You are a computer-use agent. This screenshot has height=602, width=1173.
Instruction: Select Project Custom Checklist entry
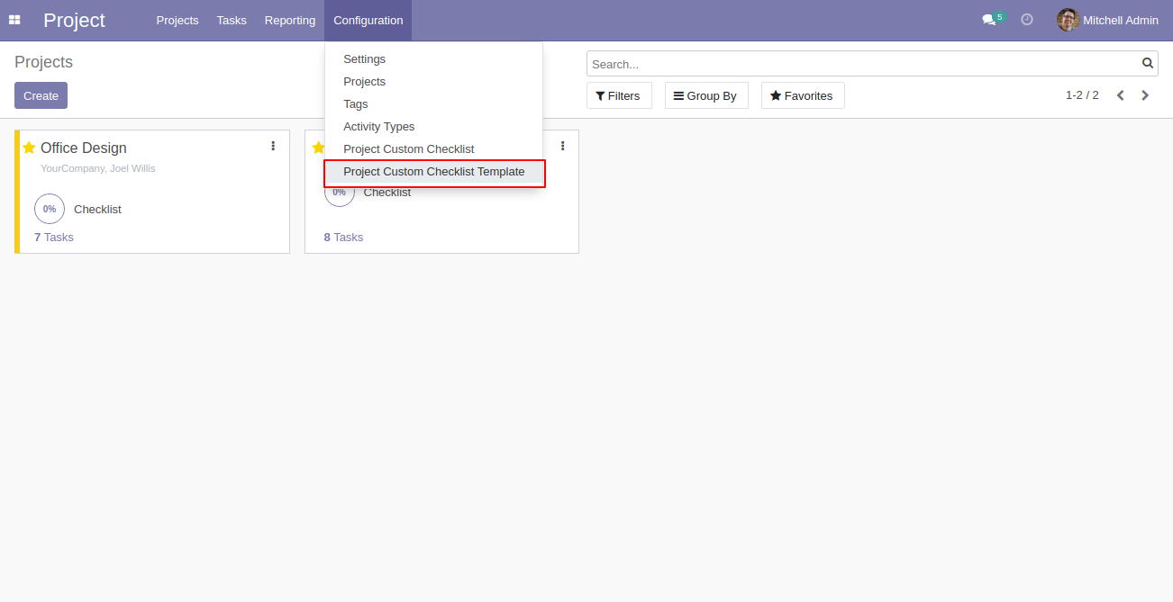[434, 149]
